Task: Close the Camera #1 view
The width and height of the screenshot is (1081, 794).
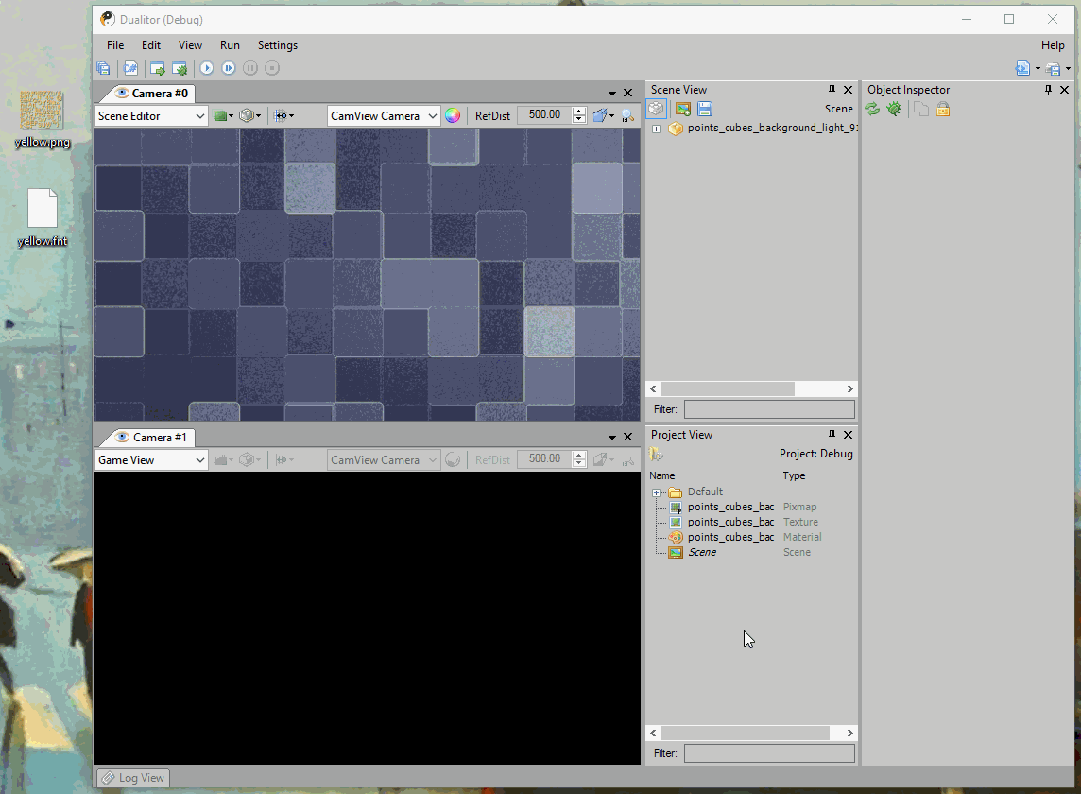Action: (628, 437)
